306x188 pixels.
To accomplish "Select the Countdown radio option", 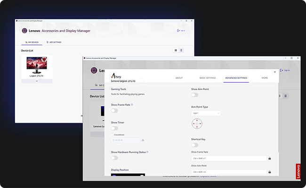I will [x=112, y=135].
